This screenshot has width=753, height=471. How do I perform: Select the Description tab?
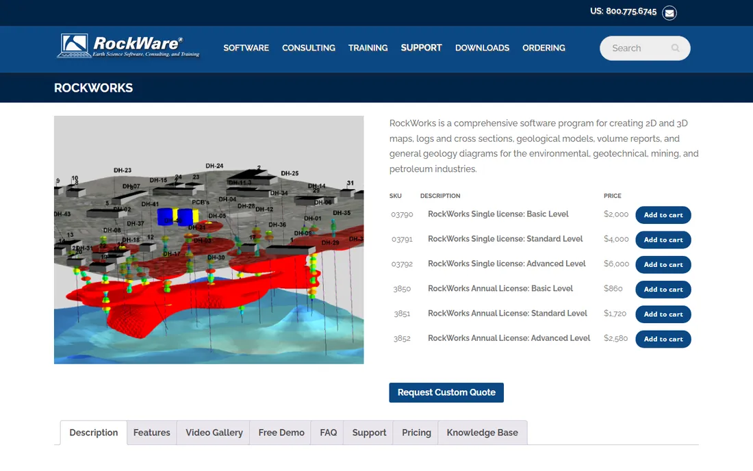click(x=94, y=433)
